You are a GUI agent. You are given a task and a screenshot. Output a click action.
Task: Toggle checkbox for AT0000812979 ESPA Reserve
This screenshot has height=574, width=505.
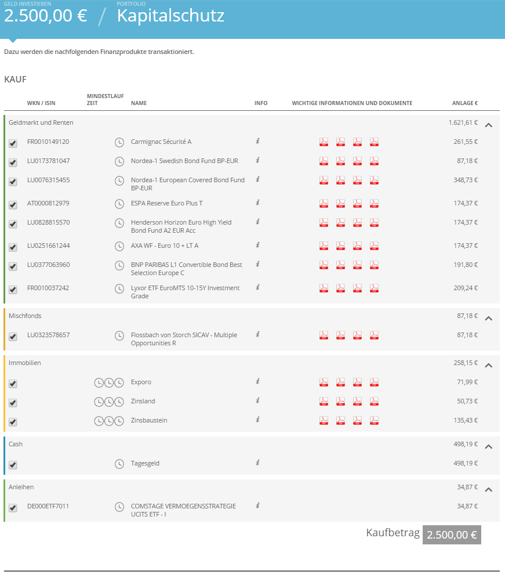click(13, 205)
